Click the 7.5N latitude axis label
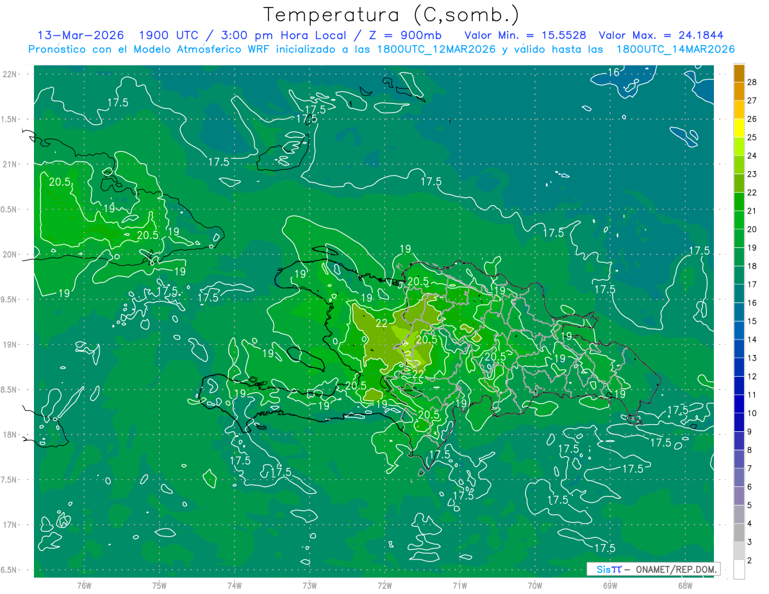 pos(10,480)
